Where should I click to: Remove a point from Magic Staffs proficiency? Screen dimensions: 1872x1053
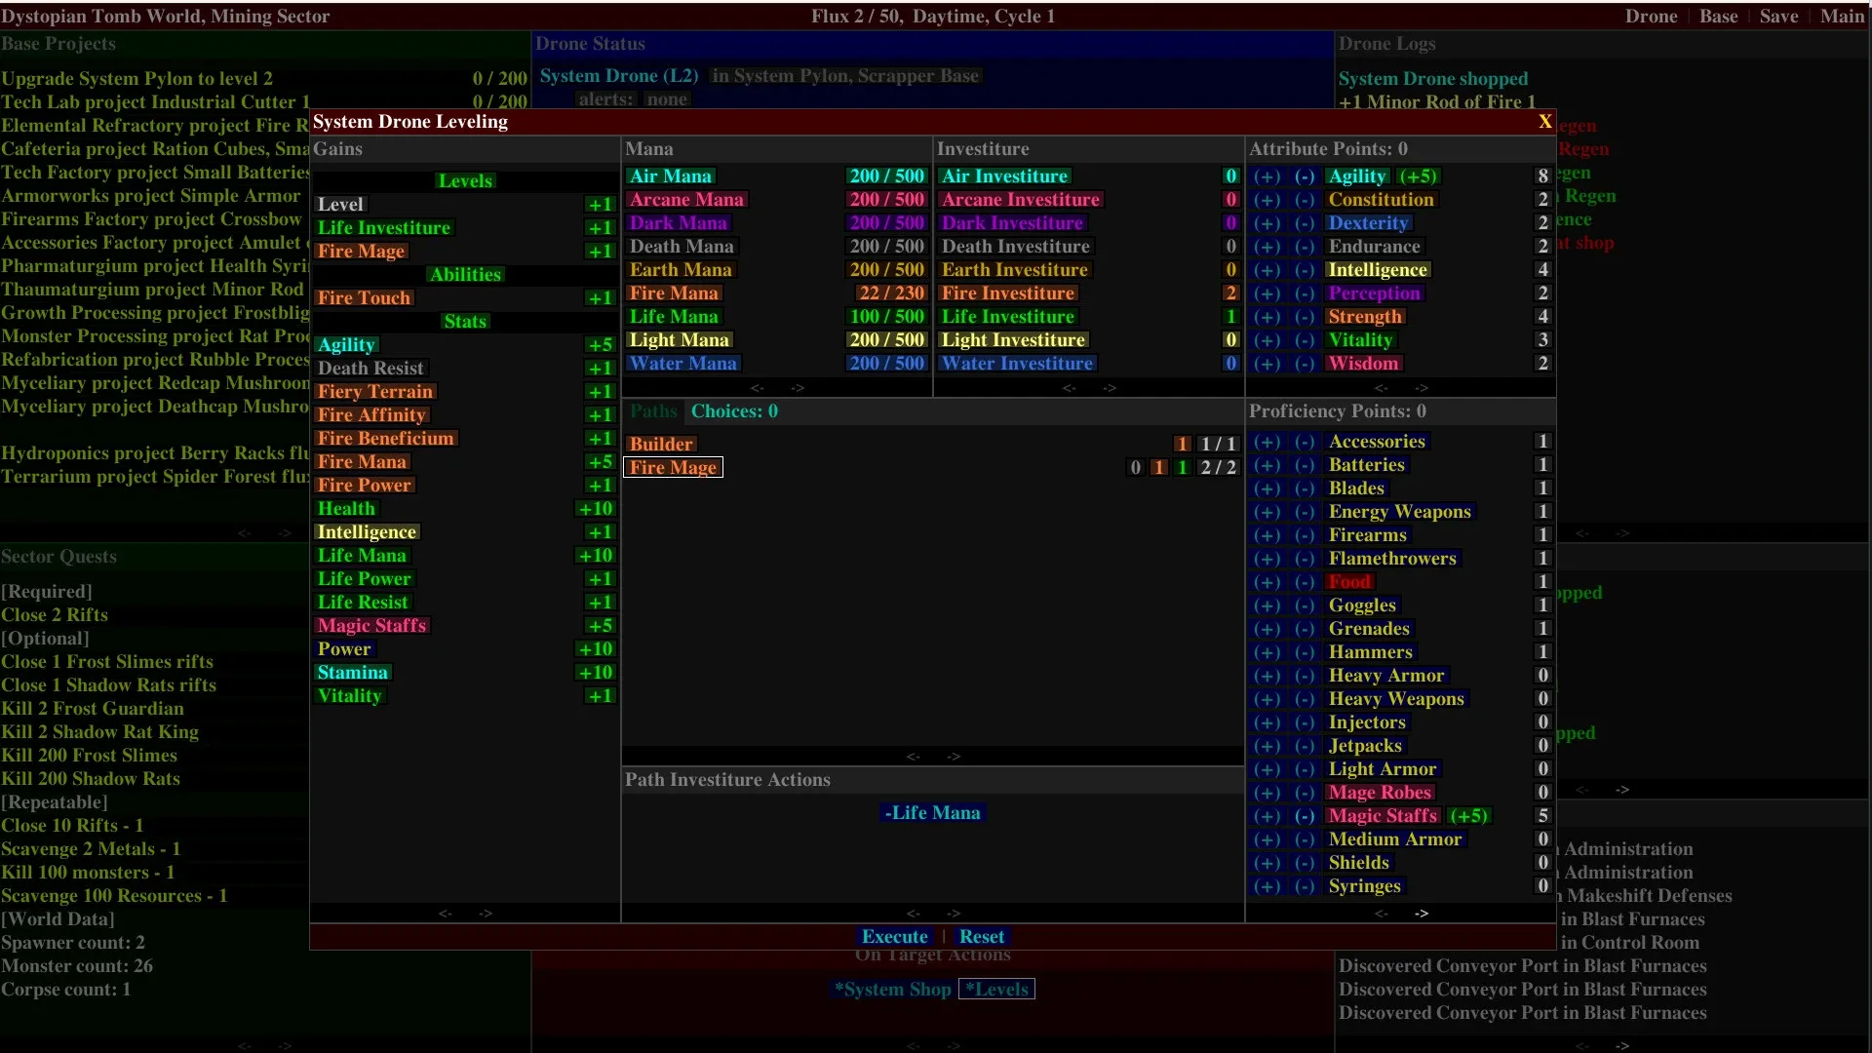(1305, 816)
